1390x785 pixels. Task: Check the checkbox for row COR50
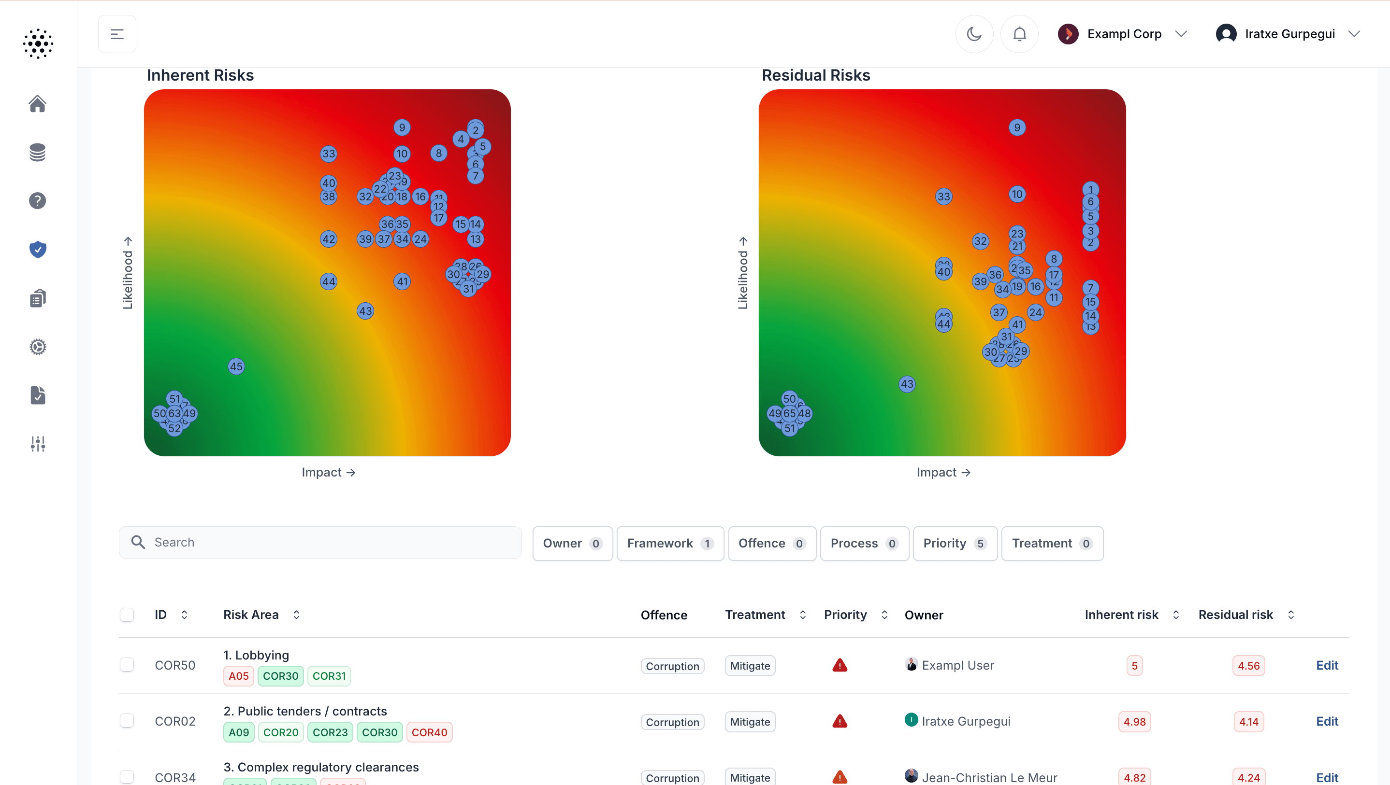point(127,665)
